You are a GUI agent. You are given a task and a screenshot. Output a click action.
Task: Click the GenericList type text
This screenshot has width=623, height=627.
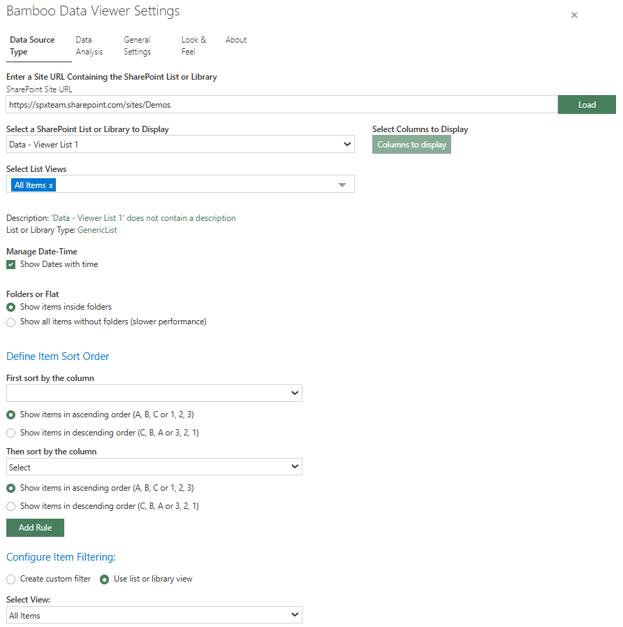97,230
